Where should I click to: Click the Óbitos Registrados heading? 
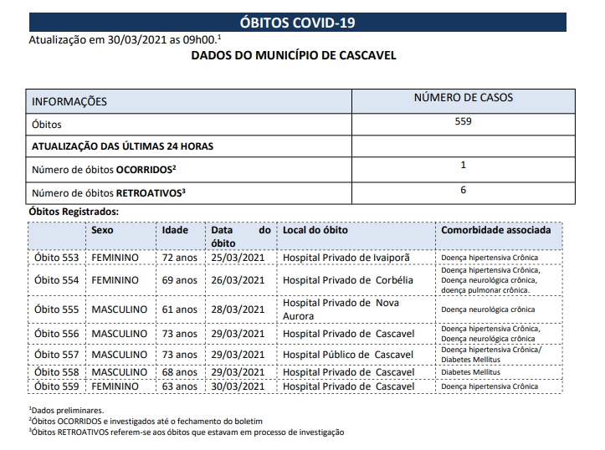tap(74, 212)
